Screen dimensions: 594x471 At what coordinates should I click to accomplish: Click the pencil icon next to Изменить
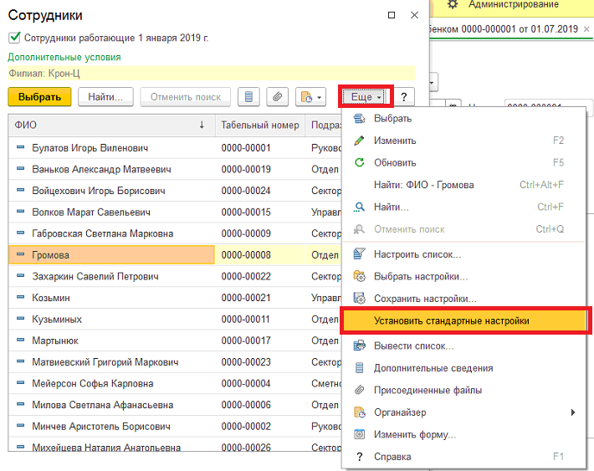[x=359, y=141]
